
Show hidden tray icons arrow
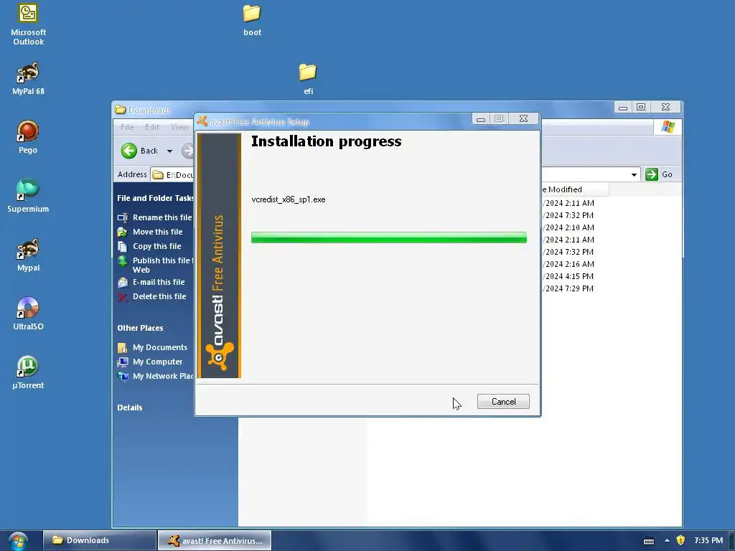pos(667,540)
